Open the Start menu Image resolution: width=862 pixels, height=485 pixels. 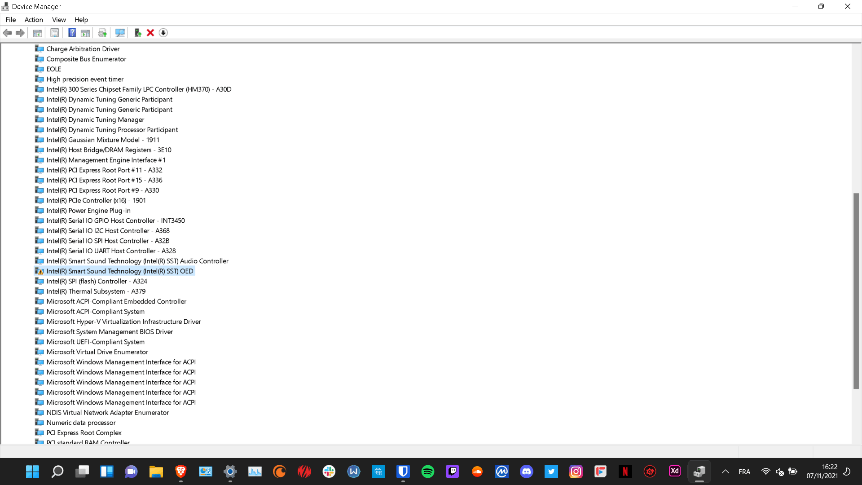click(x=32, y=472)
